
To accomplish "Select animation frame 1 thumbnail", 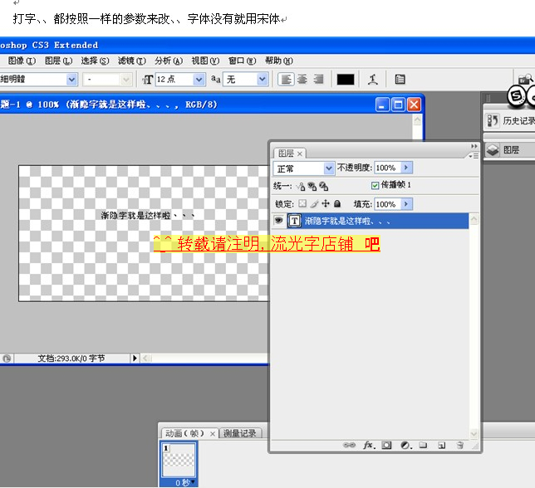I will (x=179, y=460).
